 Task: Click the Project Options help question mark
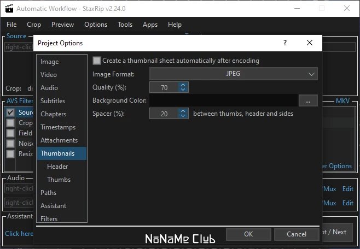pos(285,43)
